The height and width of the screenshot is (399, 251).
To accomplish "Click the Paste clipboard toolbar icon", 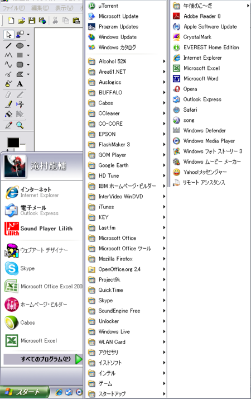I will pyautogui.click(x=76, y=20).
